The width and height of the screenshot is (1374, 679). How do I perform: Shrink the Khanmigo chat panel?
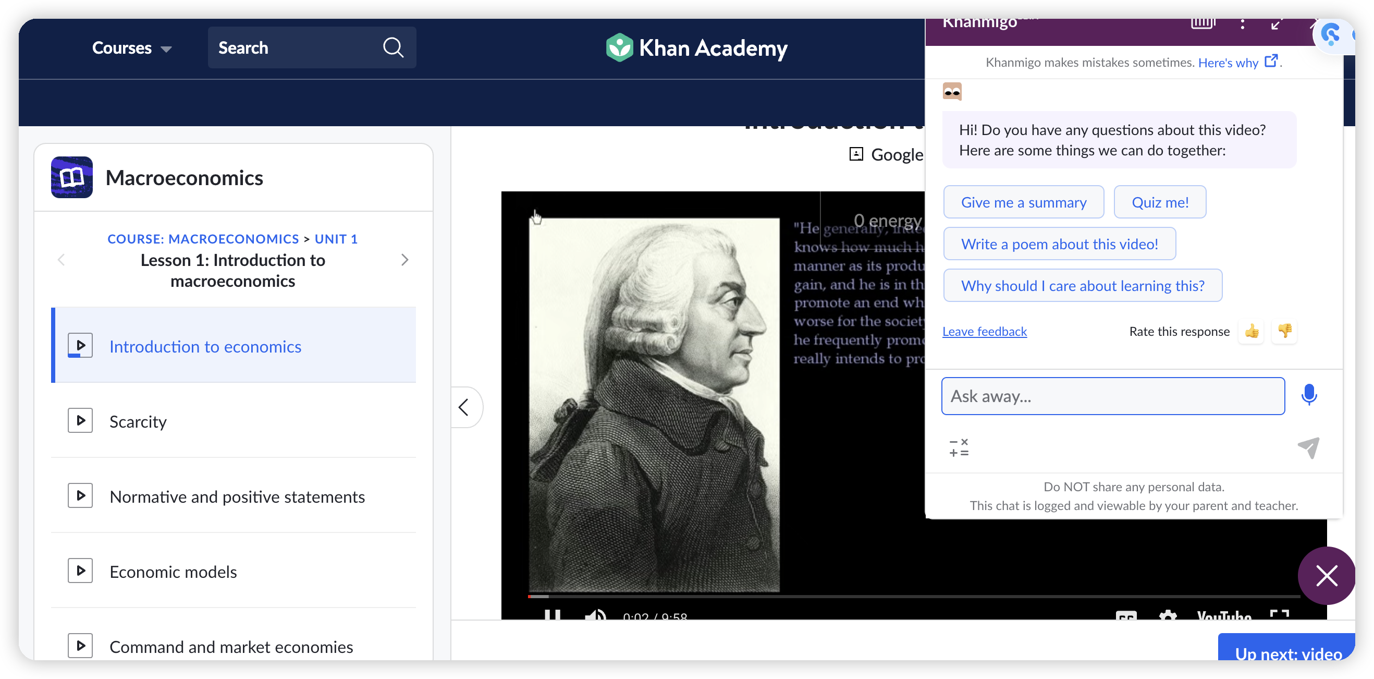pyautogui.click(x=1276, y=25)
